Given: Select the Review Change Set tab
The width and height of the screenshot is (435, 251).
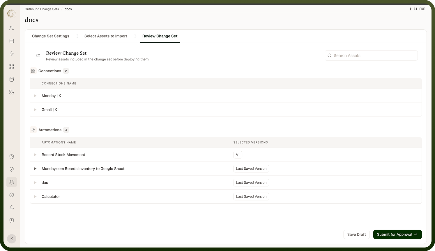Looking at the screenshot, I should tap(160, 36).
